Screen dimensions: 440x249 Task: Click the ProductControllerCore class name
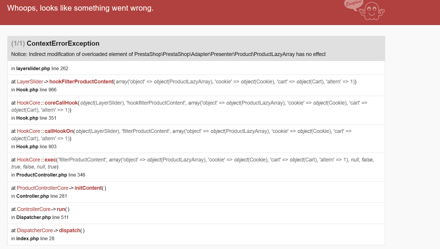(43, 188)
